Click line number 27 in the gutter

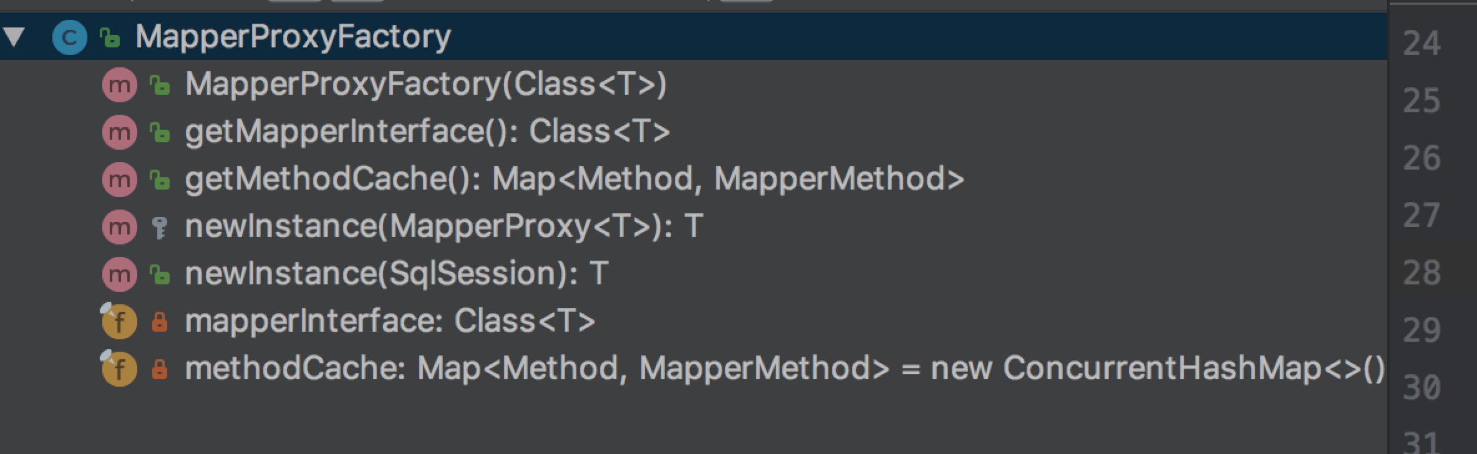pyautogui.click(x=1421, y=216)
